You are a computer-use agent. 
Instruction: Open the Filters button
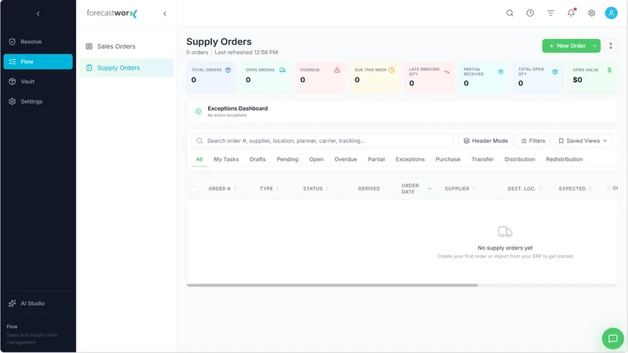(x=533, y=141)
